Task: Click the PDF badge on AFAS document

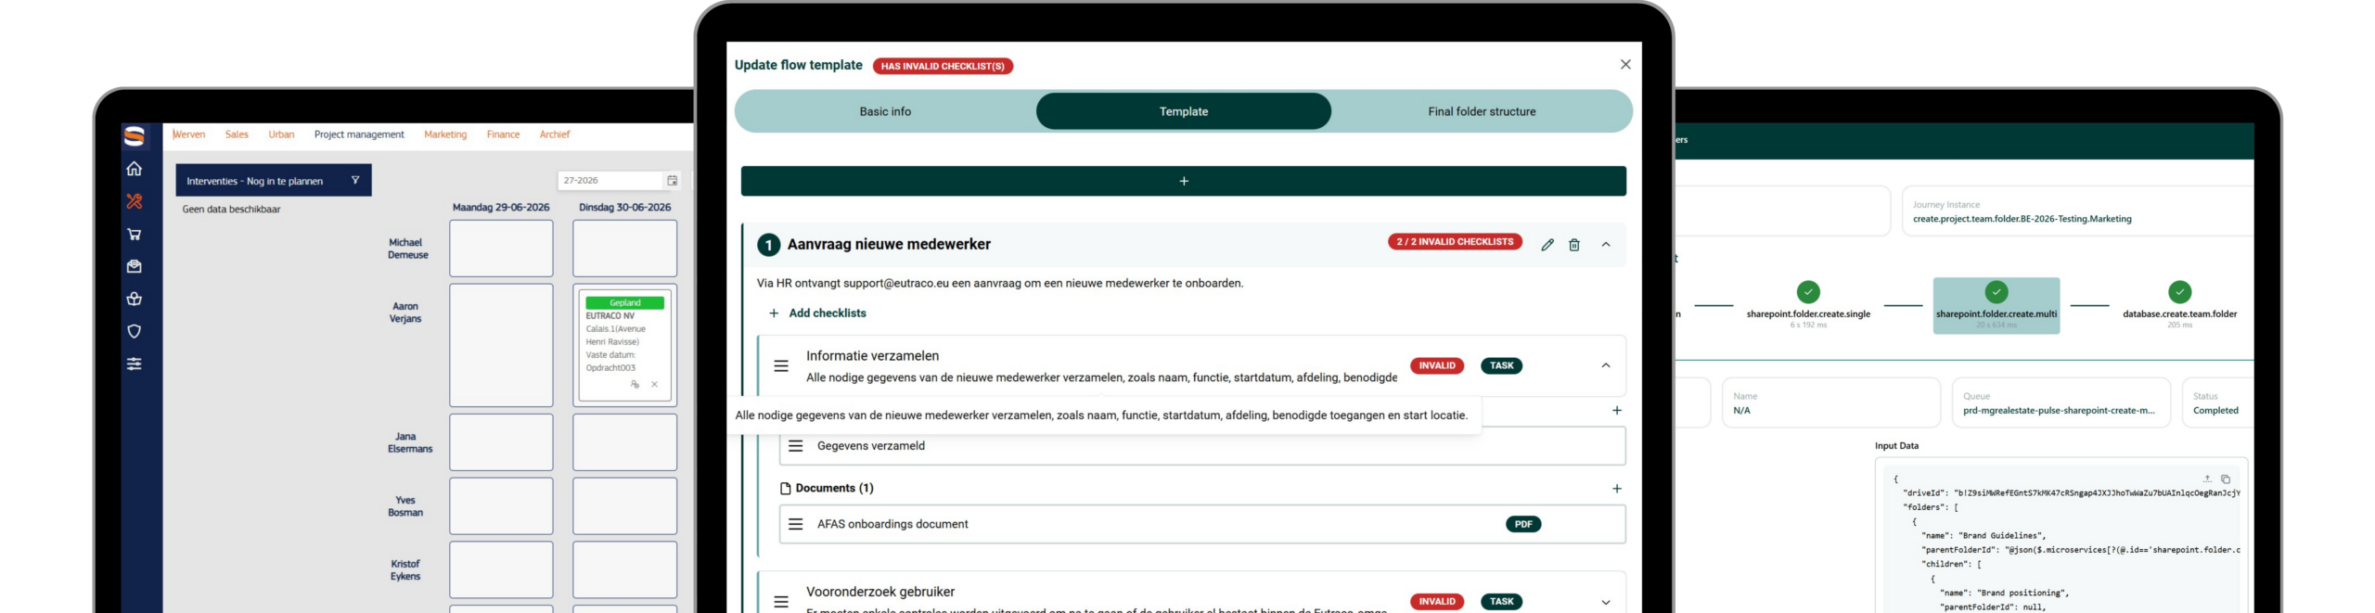Action: [x=1523, y=524]
